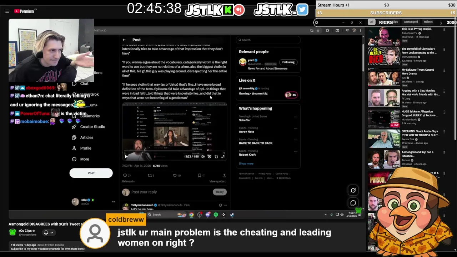Toggle Following for yeet account
457x257 pixels.
288,62
